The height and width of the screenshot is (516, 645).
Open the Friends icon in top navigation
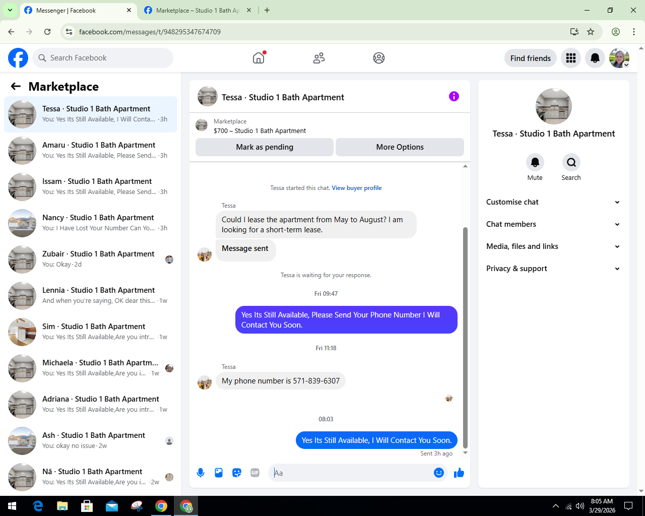(x=319, y=58)
